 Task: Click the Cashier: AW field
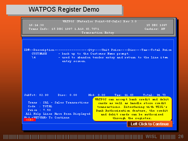point(155,29)
